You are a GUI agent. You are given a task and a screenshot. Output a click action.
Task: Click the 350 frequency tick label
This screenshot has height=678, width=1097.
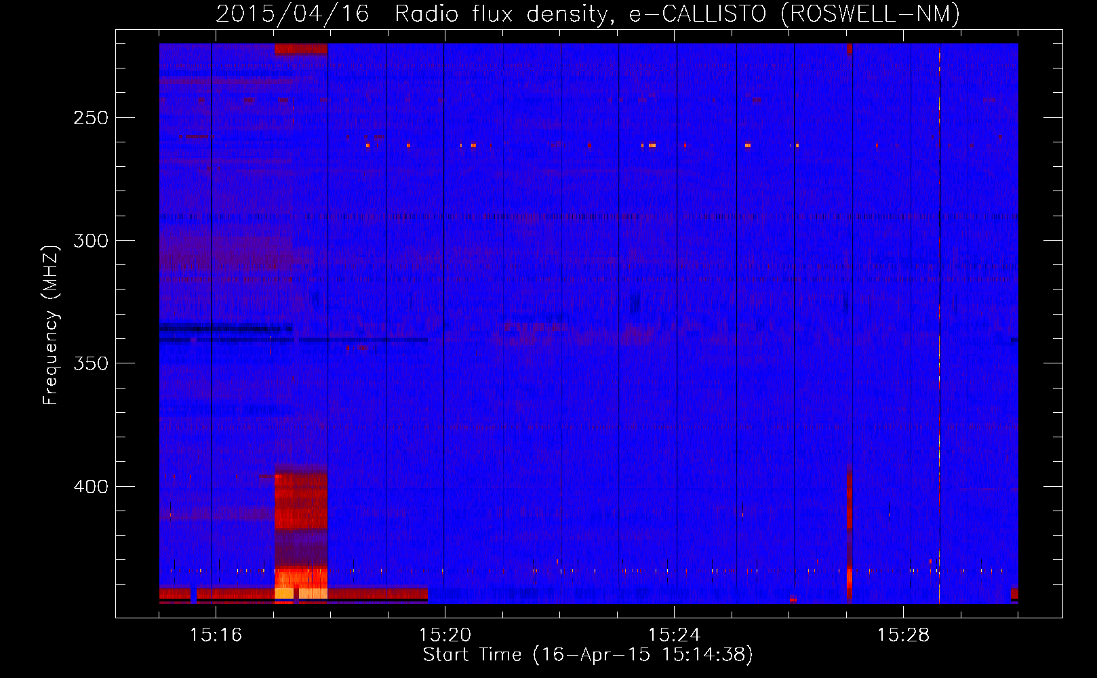[x=91, y=363]
